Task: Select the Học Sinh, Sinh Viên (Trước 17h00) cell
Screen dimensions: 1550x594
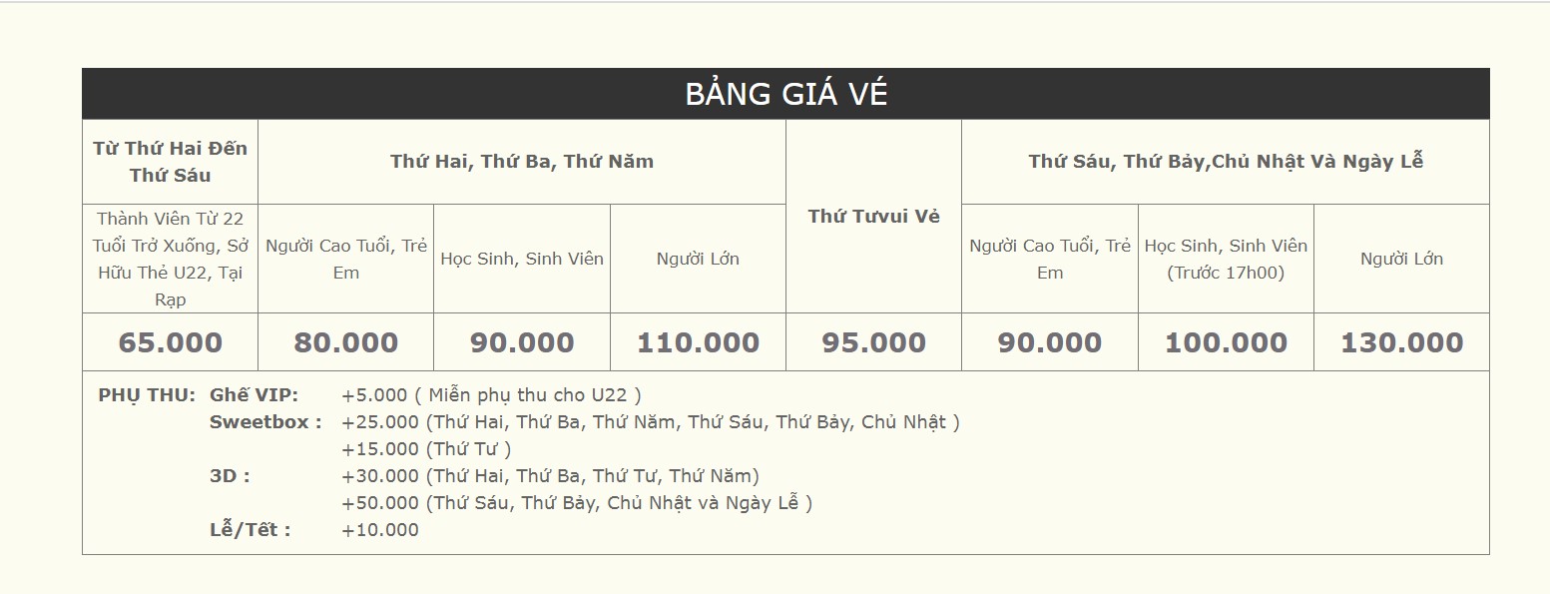Action: click(x=1226, y=259)
